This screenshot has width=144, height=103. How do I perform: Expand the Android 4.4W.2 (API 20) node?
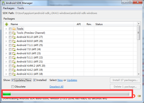pyautogui.click(x=6, y=66)
